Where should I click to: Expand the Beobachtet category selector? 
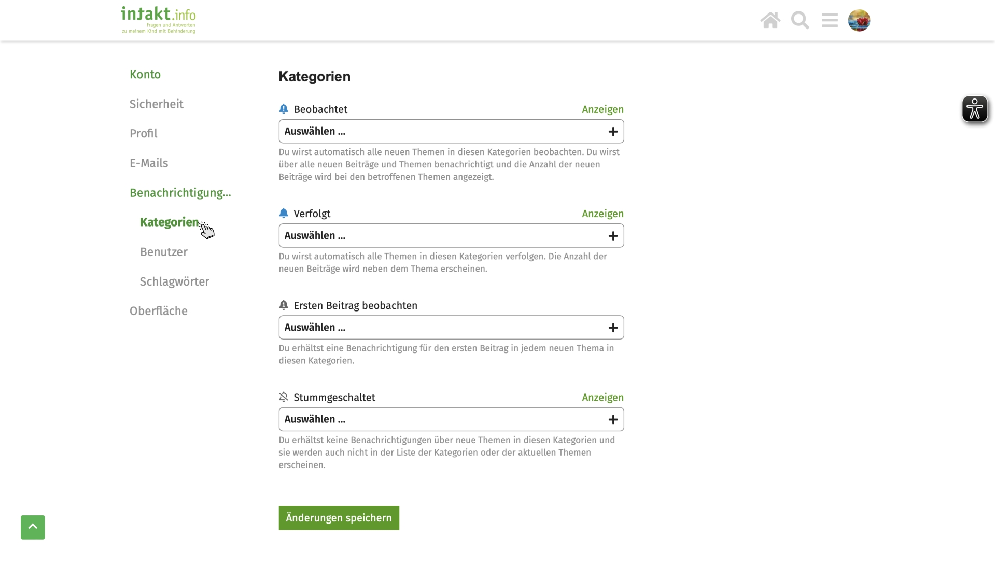pos(451,131)
